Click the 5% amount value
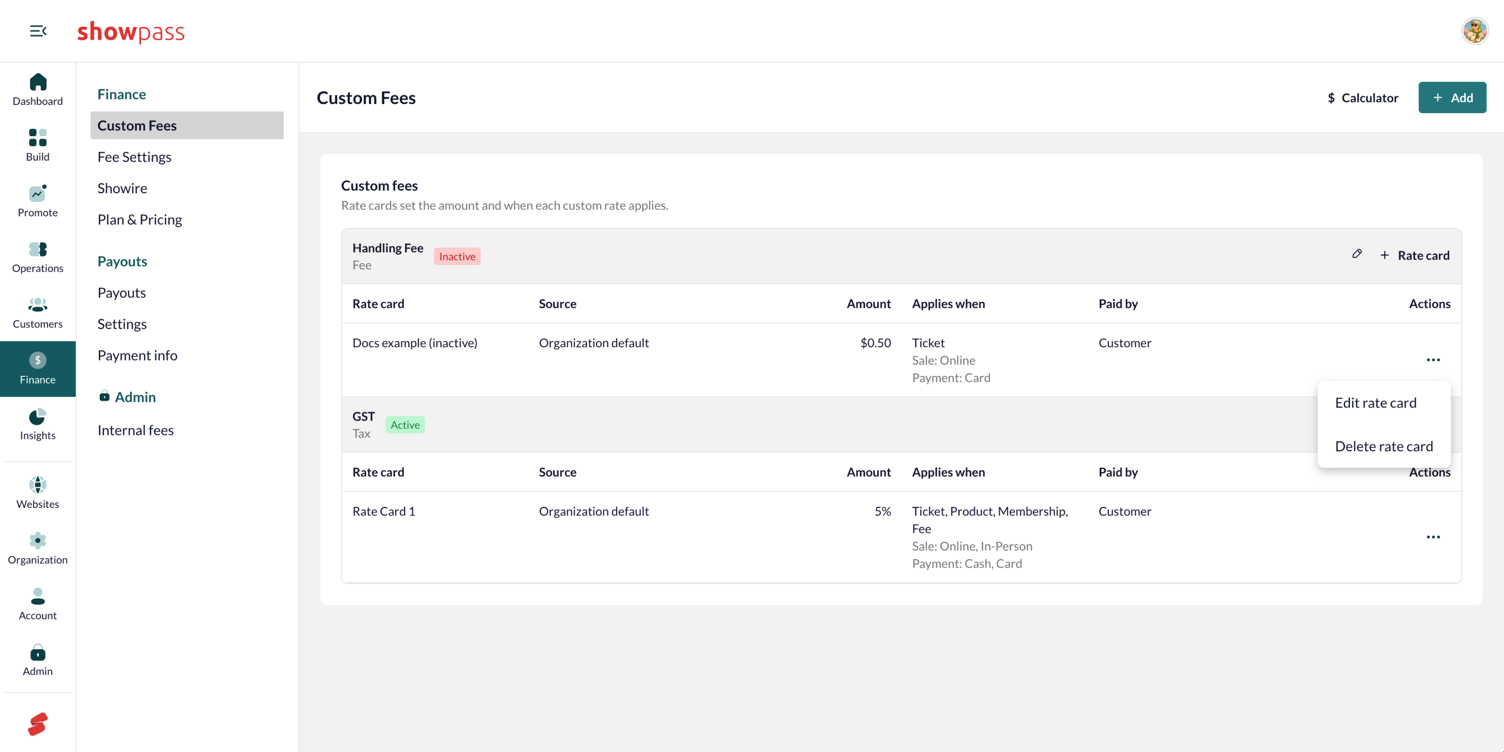 (x=882, y=511)
